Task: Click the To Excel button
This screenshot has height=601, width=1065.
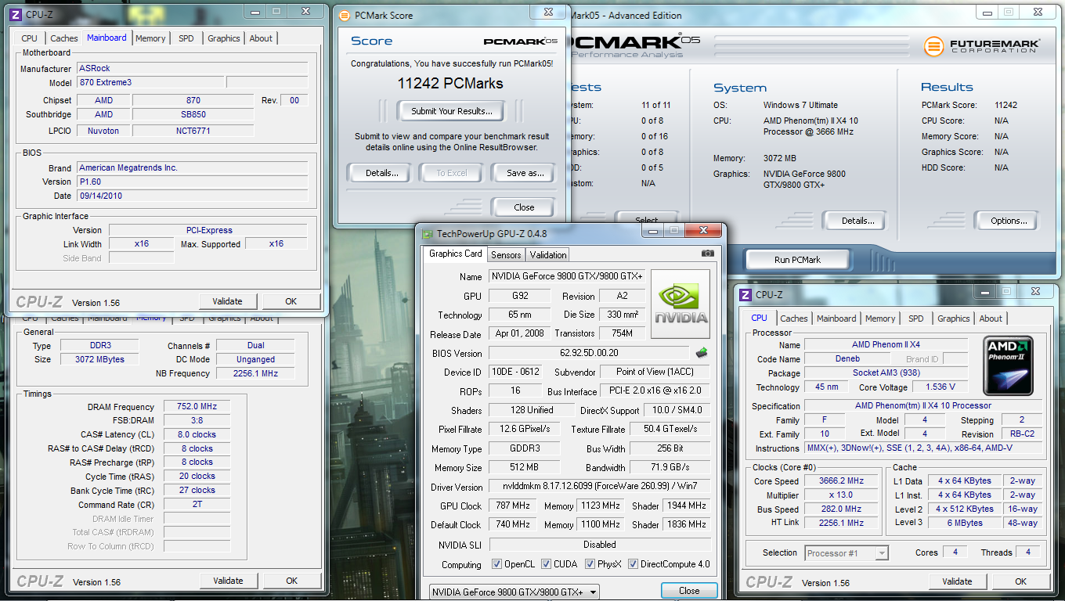Action: [x=451, y=173]
